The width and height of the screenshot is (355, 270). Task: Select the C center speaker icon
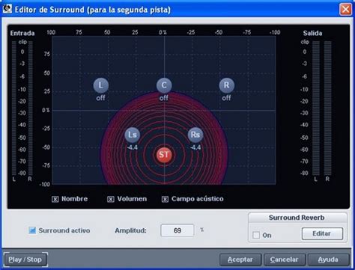[164, 85]
